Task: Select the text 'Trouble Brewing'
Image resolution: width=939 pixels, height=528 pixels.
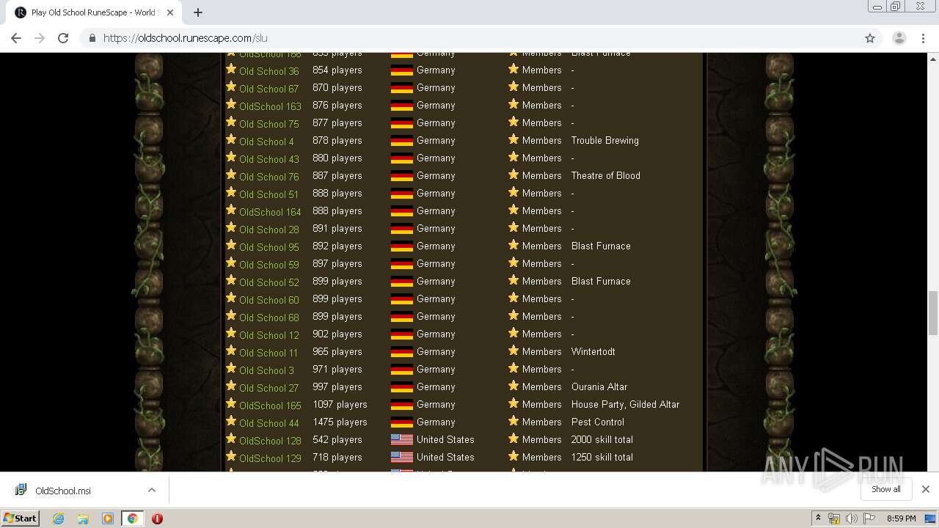Action: 605,140
